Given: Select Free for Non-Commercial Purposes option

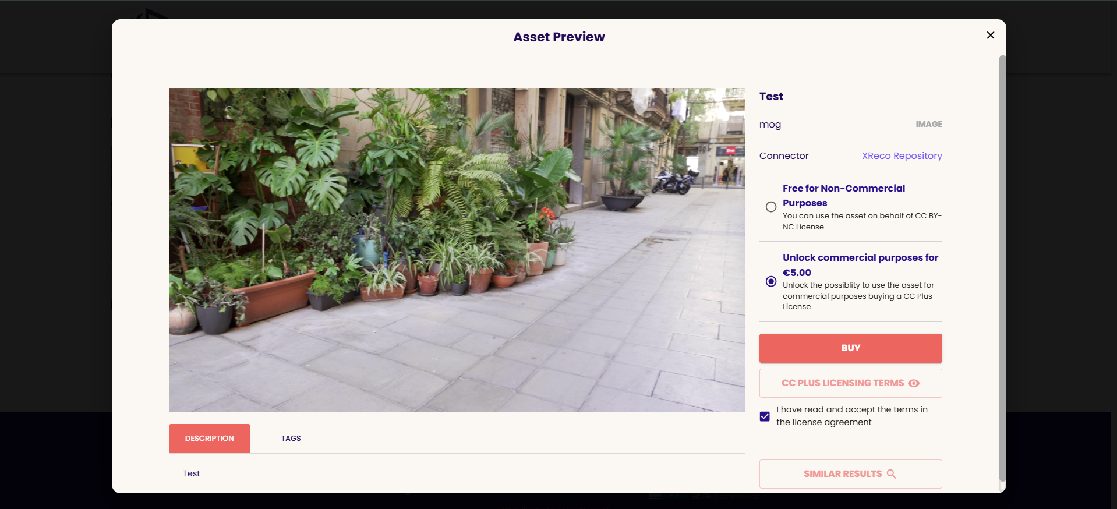Looking at the screenshot, I should tap(771, 207).
